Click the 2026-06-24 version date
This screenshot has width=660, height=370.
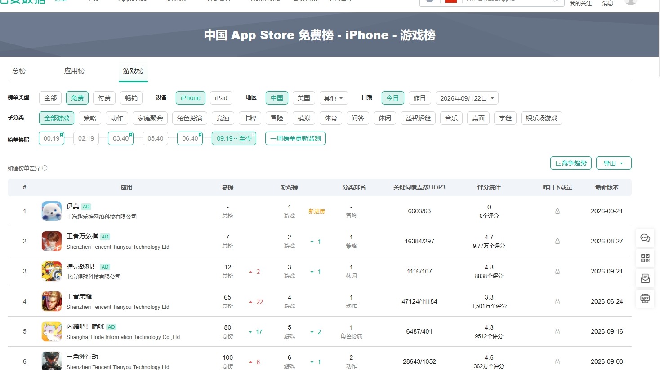pos(607,301)
